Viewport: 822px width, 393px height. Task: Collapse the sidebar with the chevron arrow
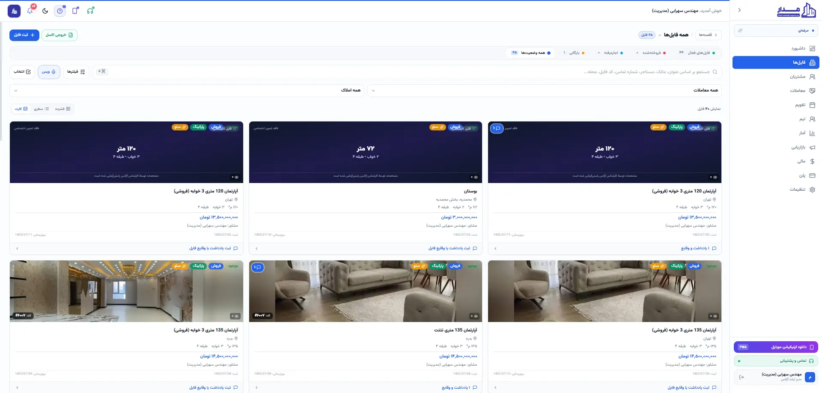click(x=739, y=10)
